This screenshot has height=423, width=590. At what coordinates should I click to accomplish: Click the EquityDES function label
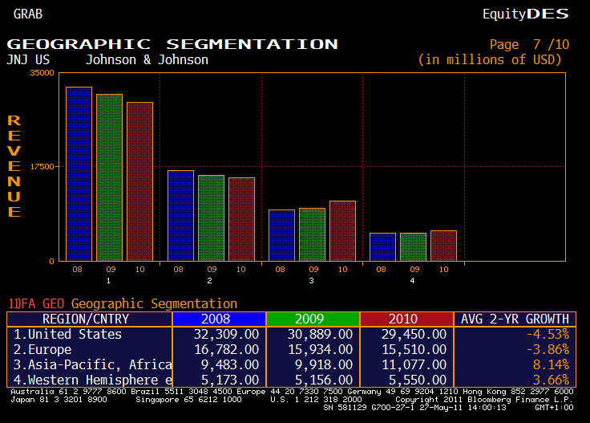coord(525,14)
